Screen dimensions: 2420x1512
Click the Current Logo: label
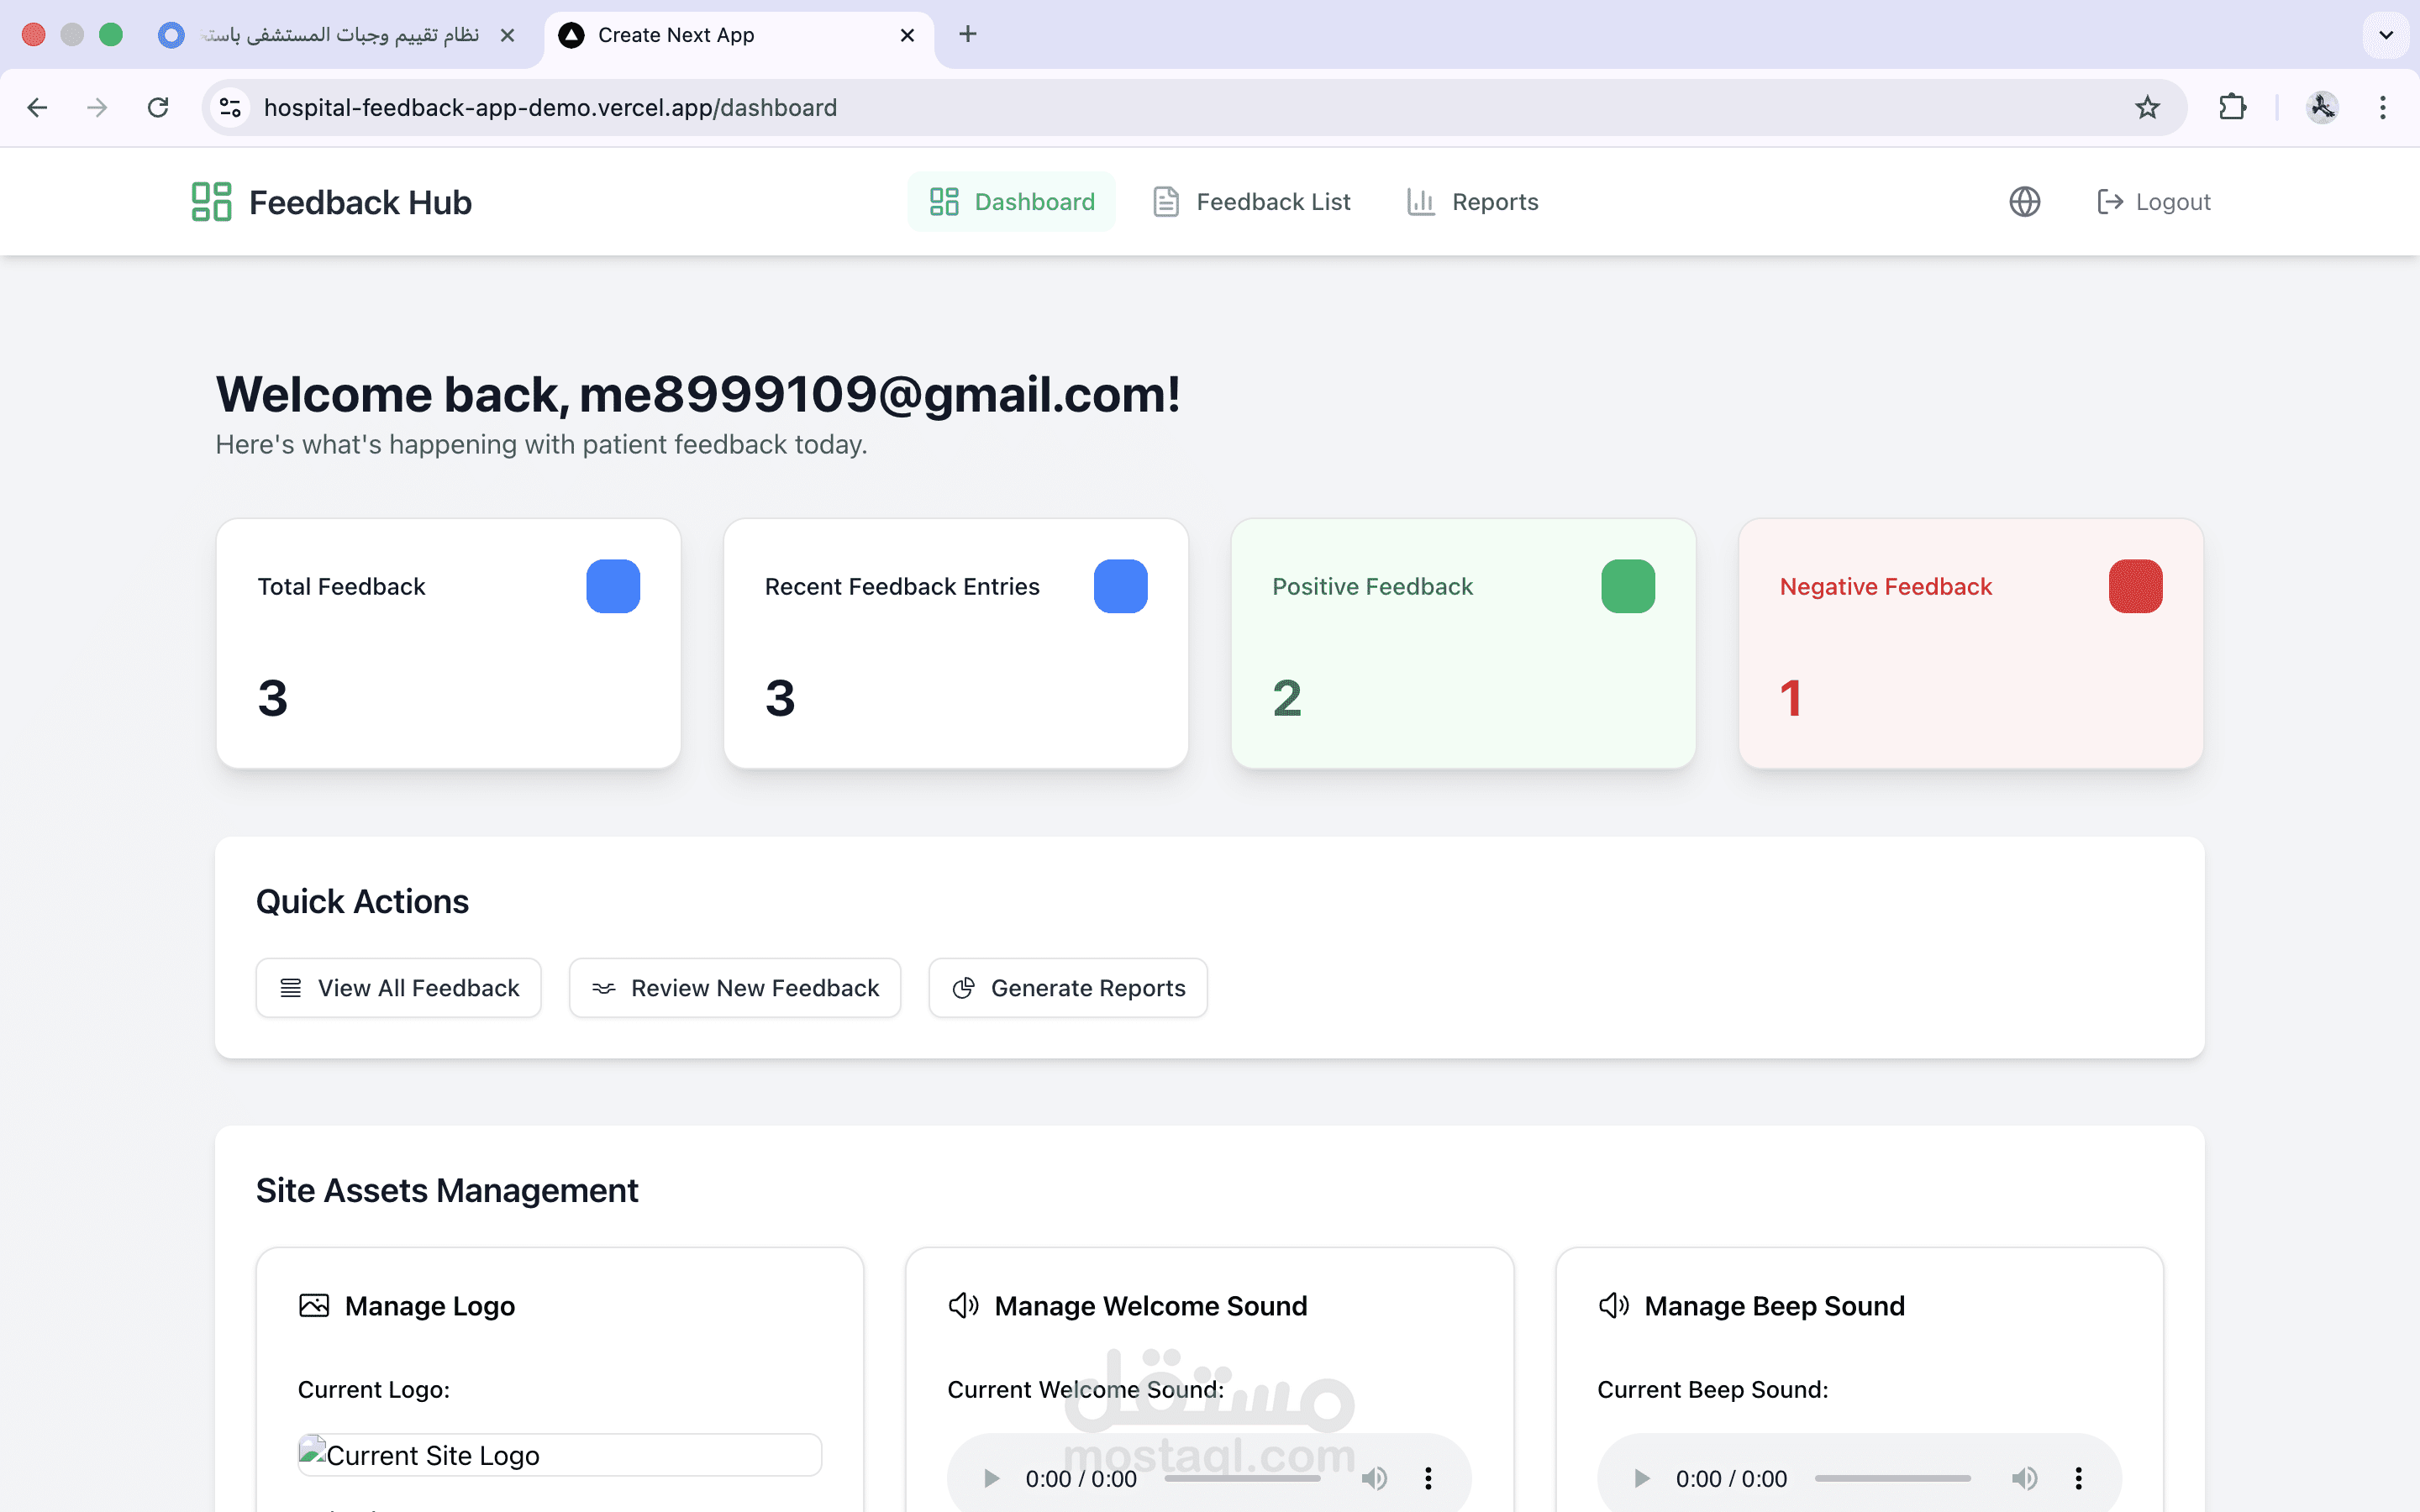pos(374,1389)
